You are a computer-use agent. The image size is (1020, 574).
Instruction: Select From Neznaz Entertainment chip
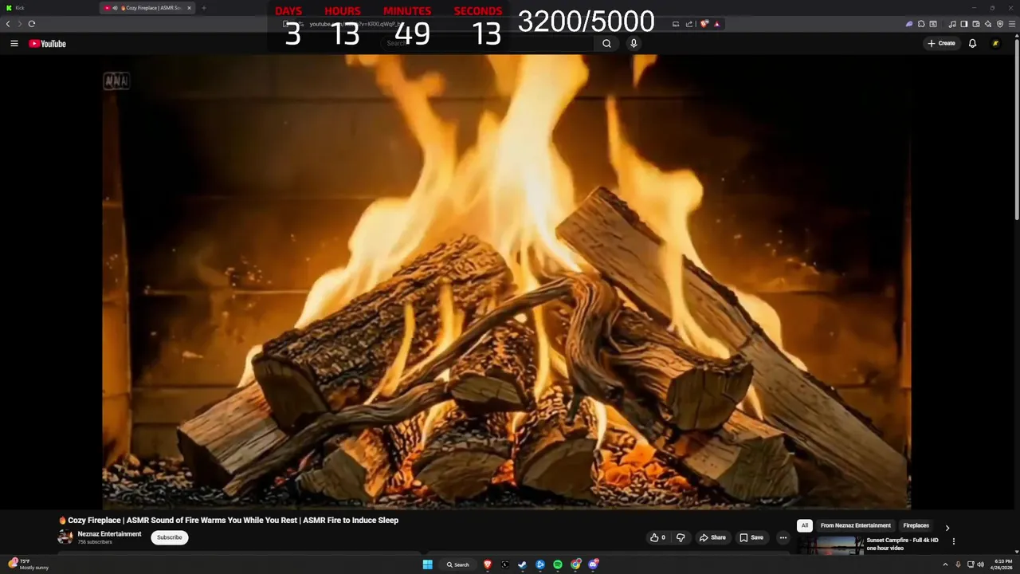point(855,525)
